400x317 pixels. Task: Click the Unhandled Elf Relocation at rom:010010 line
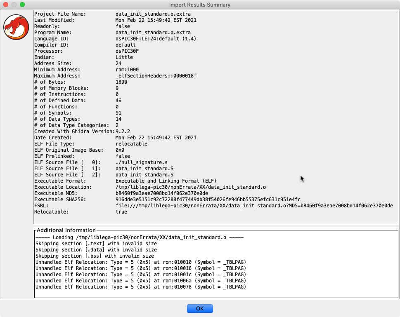pos(141,262)
